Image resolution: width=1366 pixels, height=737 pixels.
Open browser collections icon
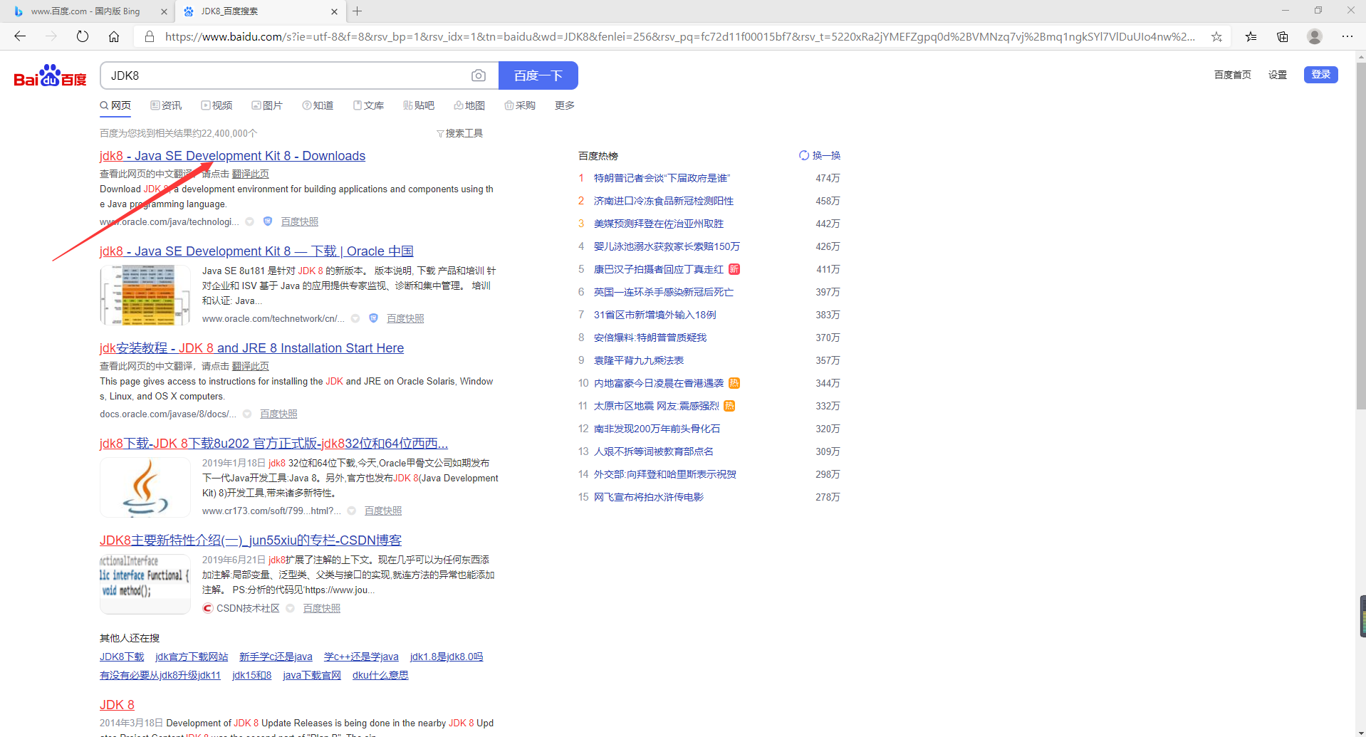1283,36
